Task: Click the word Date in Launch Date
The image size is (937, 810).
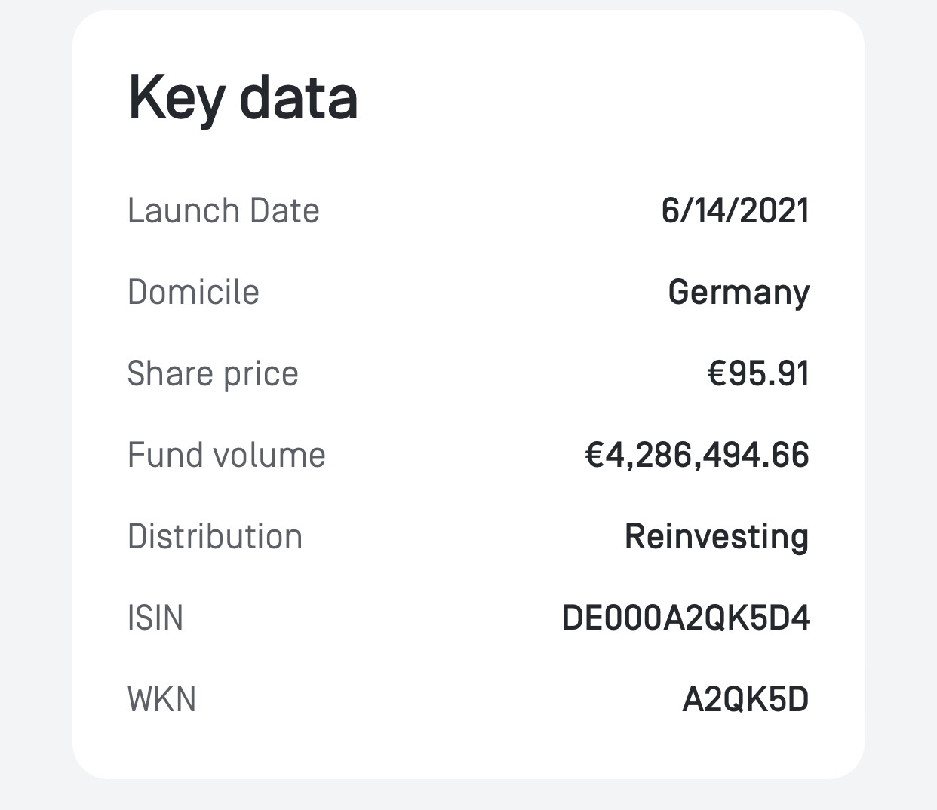Action: coord(284,210)
